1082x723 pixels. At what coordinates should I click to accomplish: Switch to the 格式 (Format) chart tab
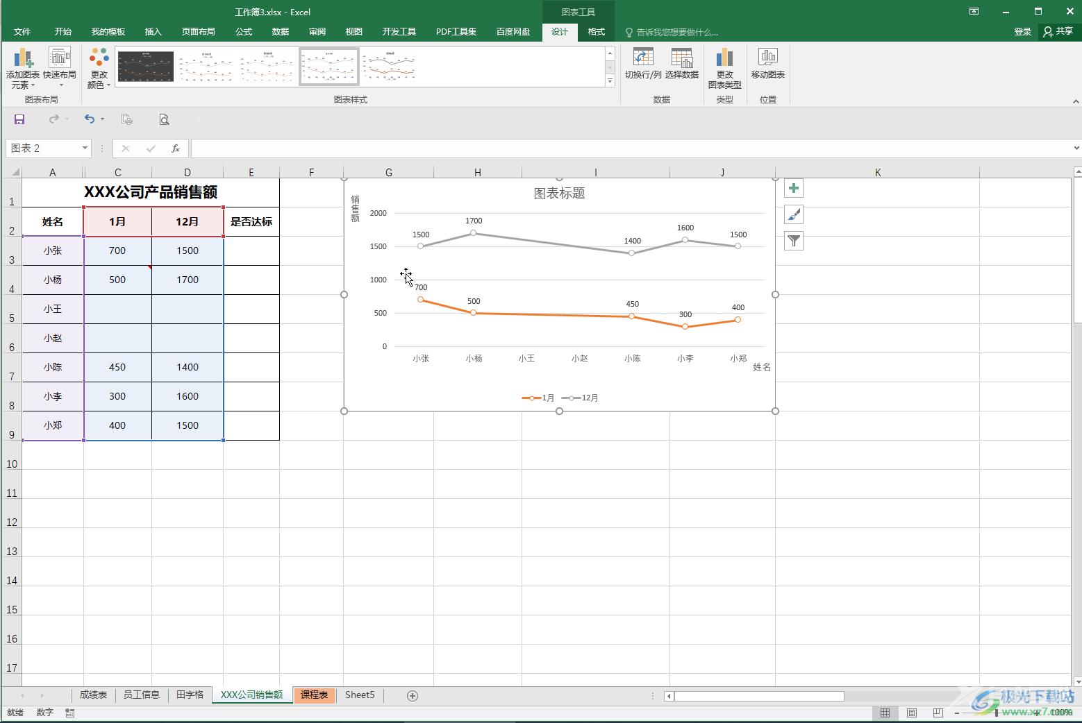tap(596, 32)
